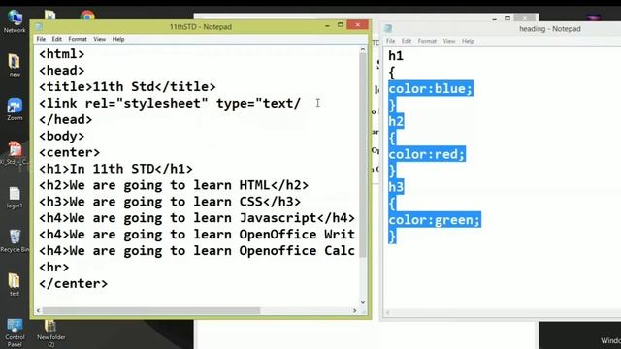
Task: Close the 11thSTD Notepad window
Action: [358, 25]
